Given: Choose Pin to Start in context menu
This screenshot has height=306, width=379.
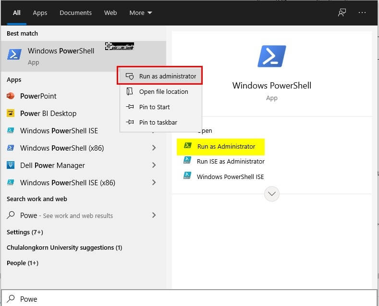Looking at the screenshot, I should (x=161, y=107).
